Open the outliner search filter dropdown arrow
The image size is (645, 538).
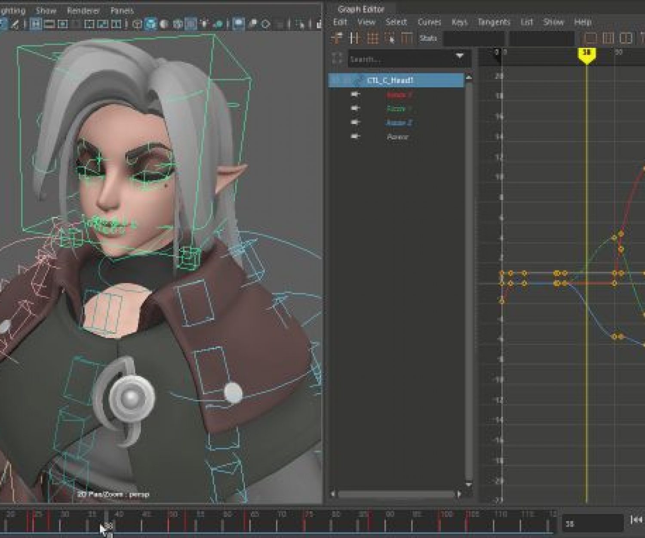(460, 56)
